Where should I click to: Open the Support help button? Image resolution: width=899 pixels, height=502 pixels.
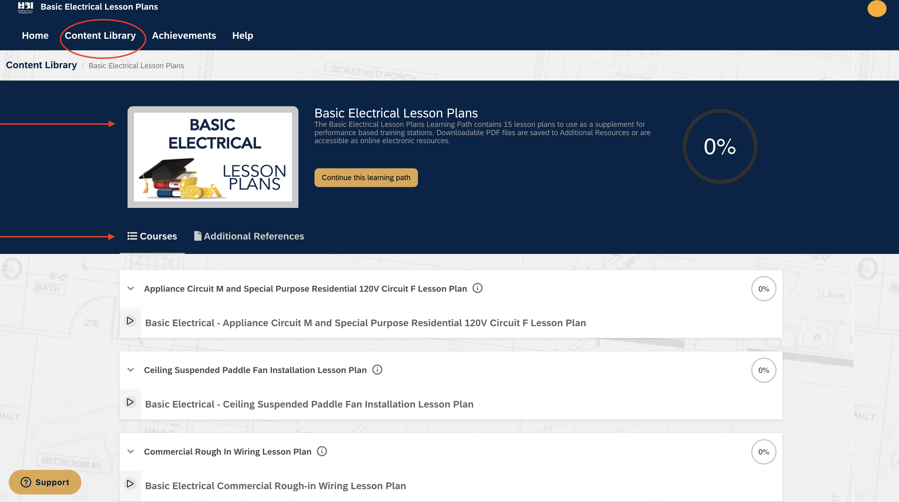pos(45,482)
